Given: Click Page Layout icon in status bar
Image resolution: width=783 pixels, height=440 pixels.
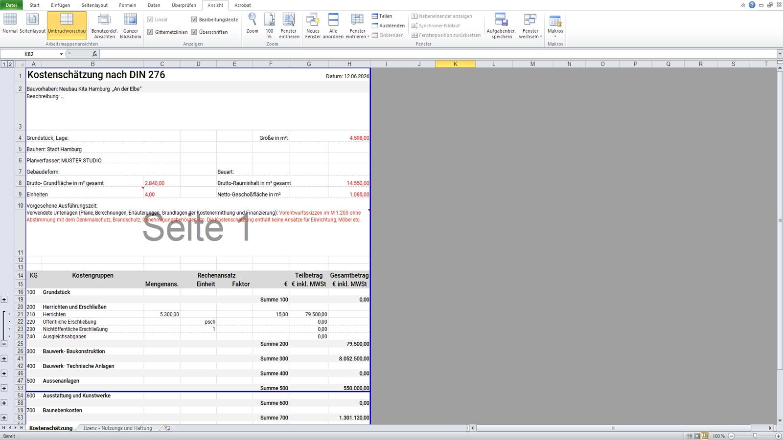Looking at the screenshot, I should click(x=697, y=436).
